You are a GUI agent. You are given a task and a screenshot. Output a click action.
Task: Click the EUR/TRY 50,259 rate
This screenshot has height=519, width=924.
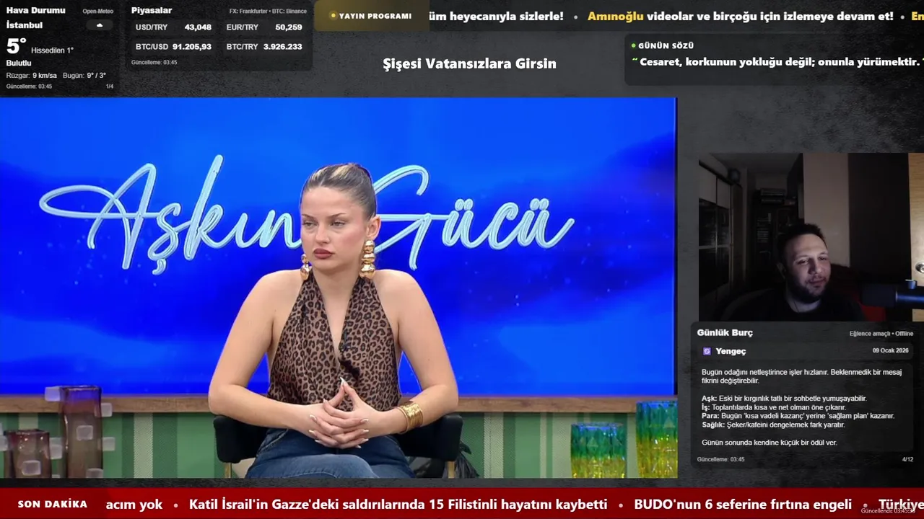pyautogui.click(x=264, y=27)
